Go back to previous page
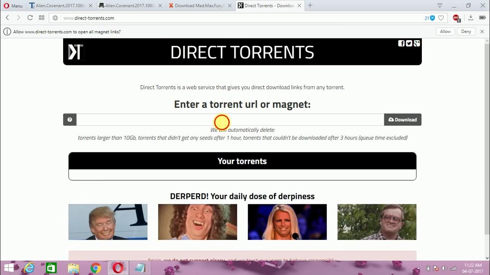Viewport: 490px width, 275px height. point(7,18)
